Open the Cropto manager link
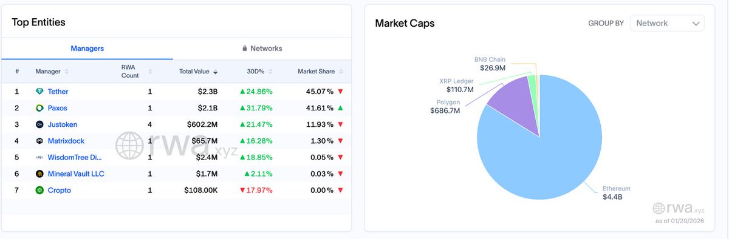 click(x=60, y=190)
